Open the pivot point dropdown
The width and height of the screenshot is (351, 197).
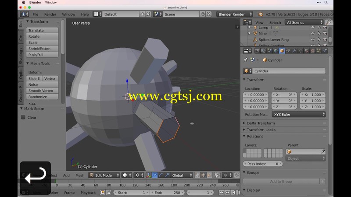[x=139, y=176]
